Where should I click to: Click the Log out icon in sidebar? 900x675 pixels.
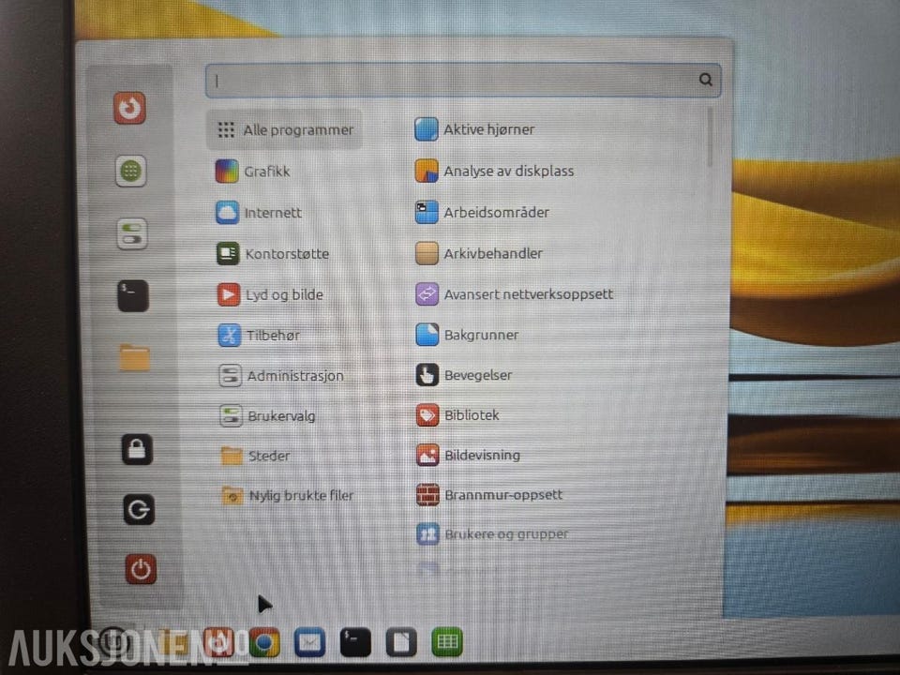(139, 509)
